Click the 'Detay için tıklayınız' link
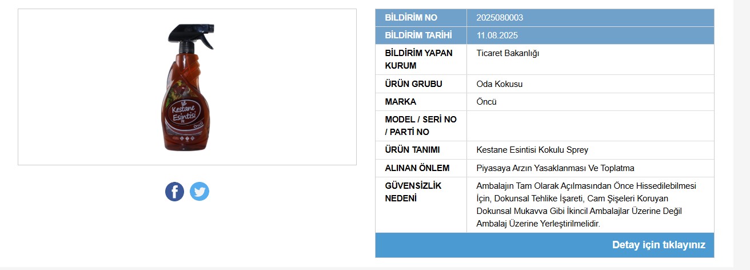 click(x=659, y=245)
